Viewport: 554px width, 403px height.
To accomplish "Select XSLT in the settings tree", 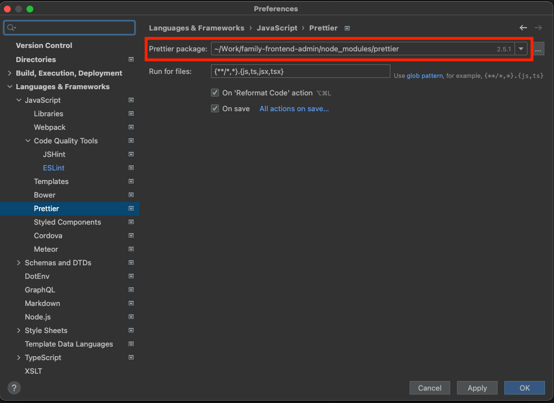I will pyautogui.click(x=33, y=371).
